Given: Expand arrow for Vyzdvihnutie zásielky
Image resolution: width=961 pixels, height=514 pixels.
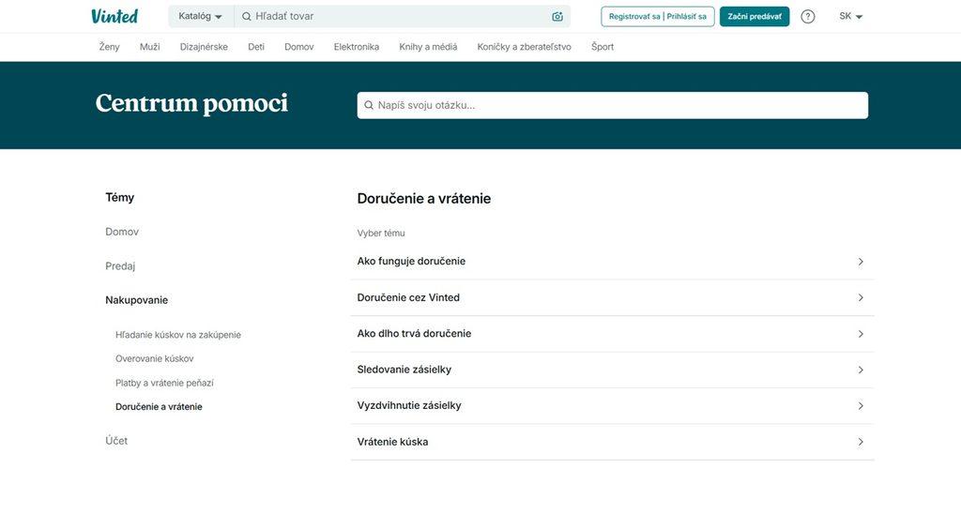Looking at the screenshot, I should click(861, 405).
